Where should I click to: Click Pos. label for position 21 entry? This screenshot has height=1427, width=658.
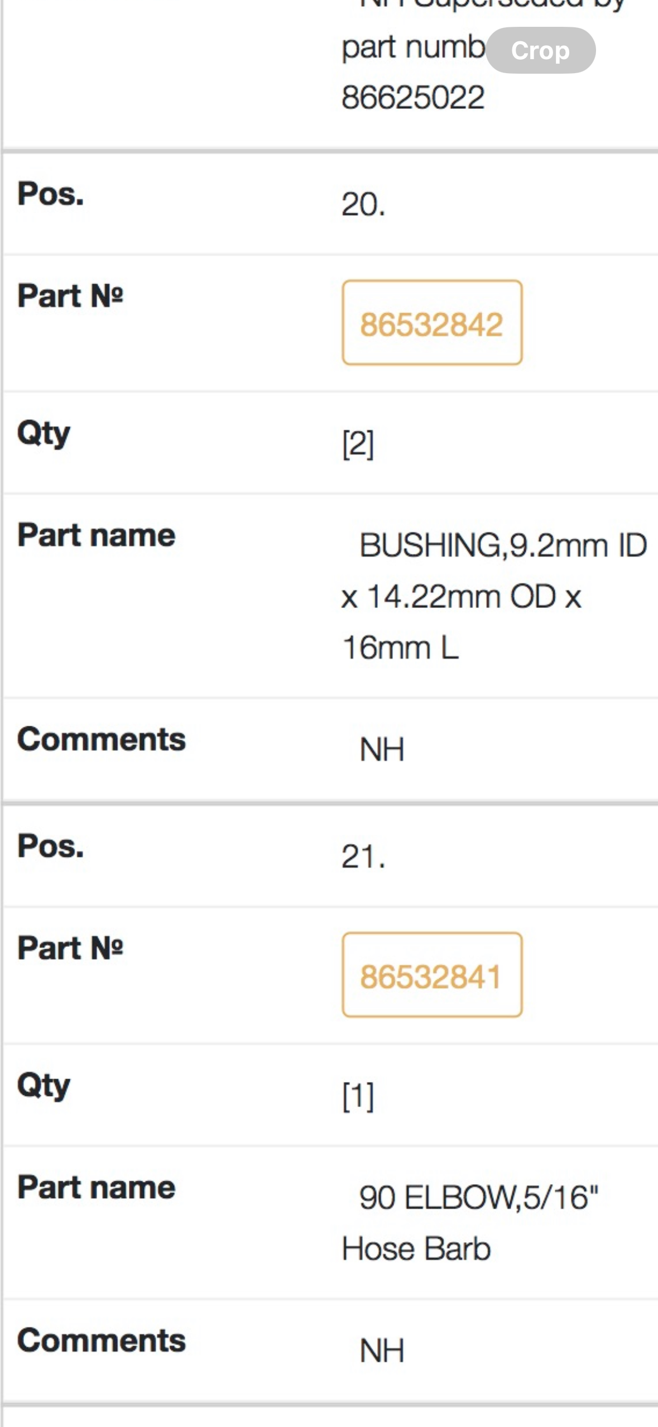click(51, 846)
